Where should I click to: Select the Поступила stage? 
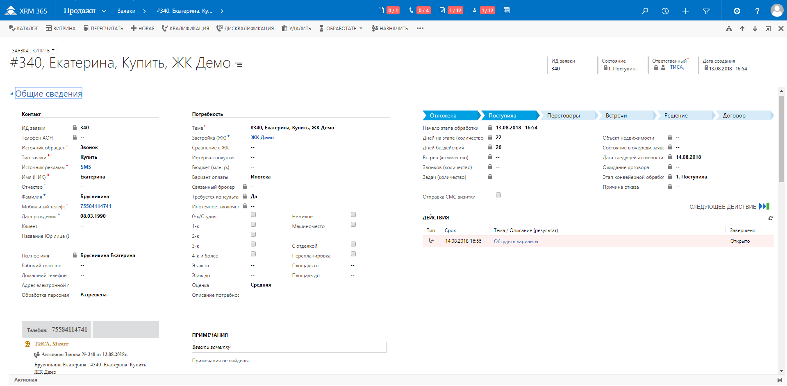(510, 115)
